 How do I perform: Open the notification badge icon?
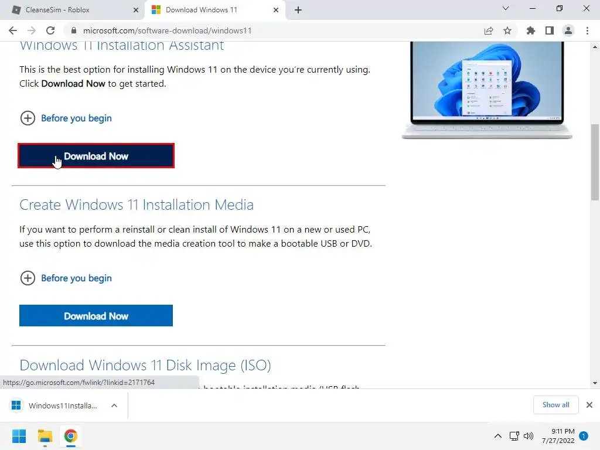pyautogui.click(x=584, y=436)
